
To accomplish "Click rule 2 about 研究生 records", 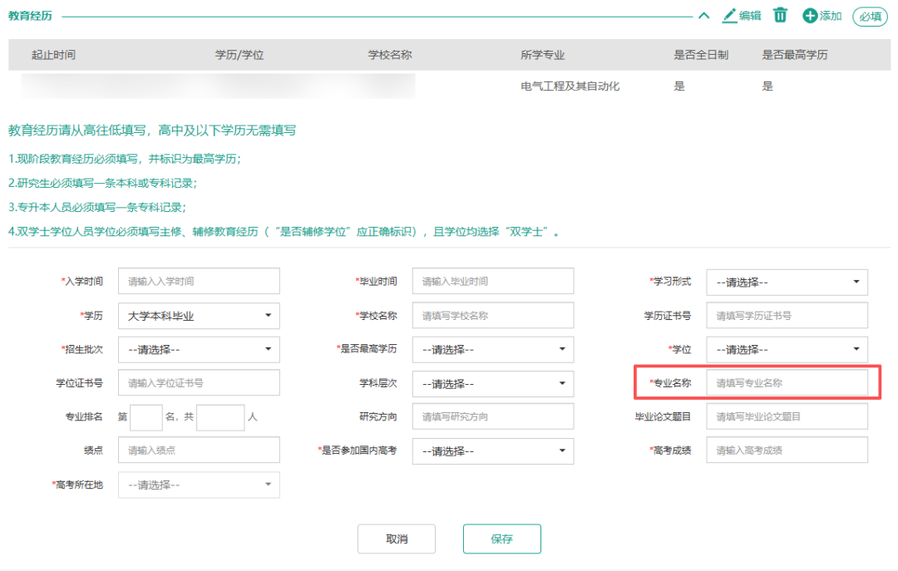I will (x=102, y=184).
